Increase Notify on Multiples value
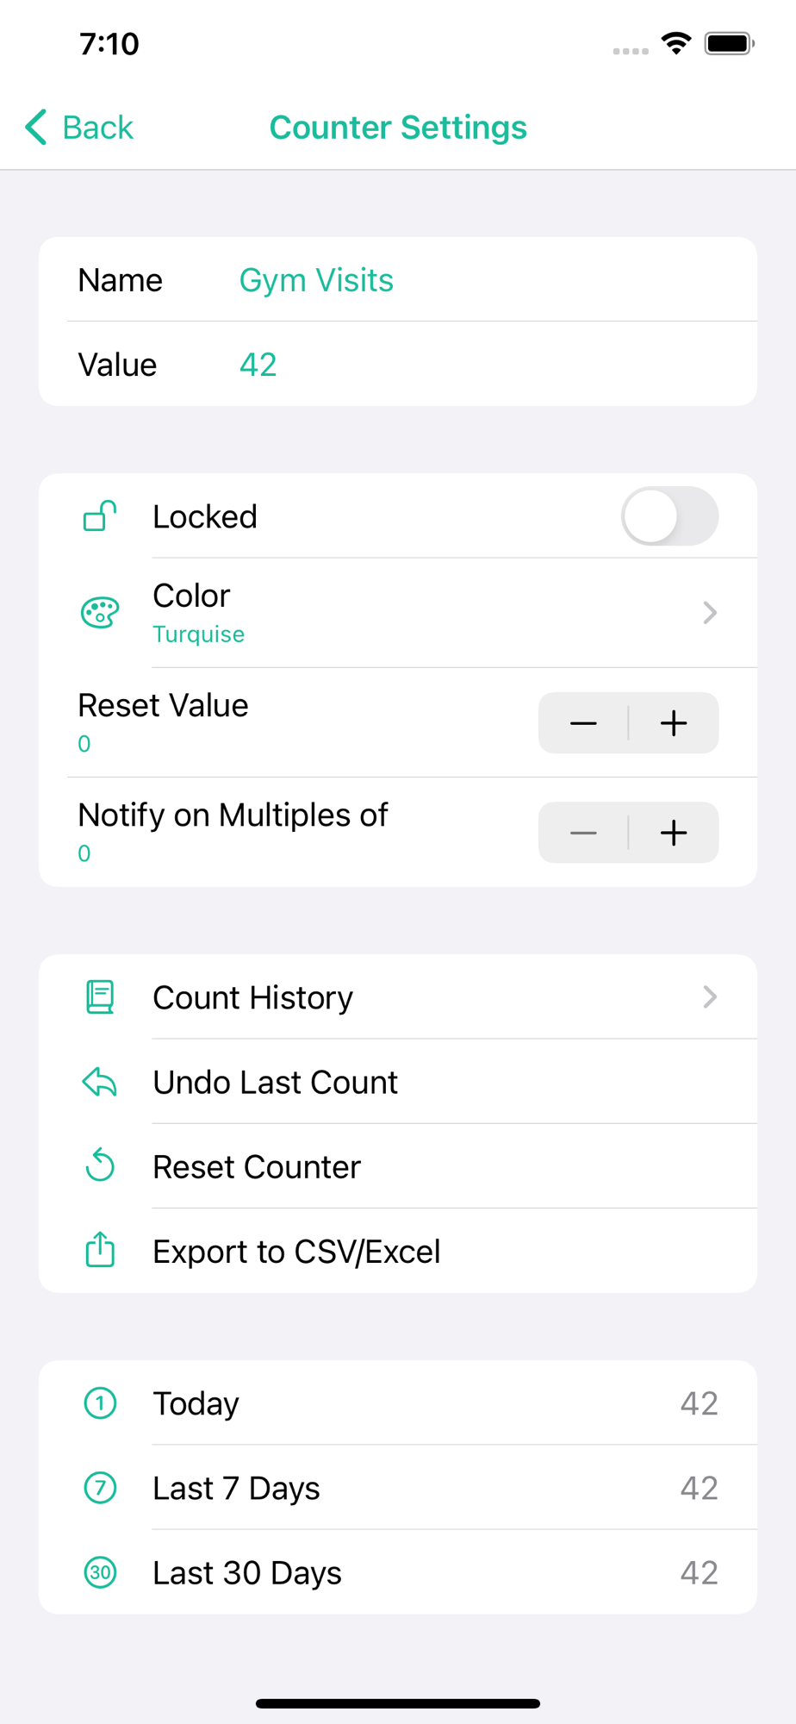 (x=674, y=833)
